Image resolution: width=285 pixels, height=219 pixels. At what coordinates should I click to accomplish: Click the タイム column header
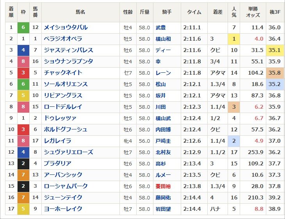[x=194, y=12]
